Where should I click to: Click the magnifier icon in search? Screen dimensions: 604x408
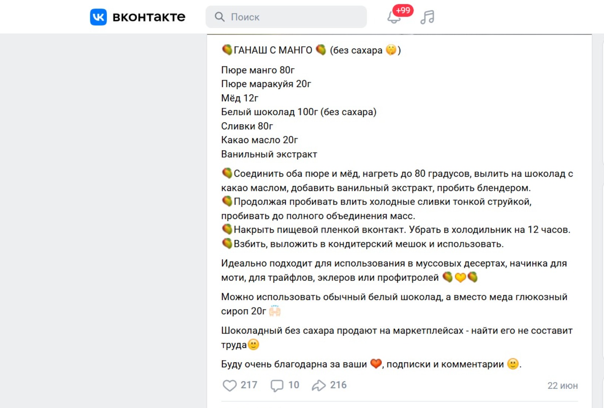click(x=219, y=17)
